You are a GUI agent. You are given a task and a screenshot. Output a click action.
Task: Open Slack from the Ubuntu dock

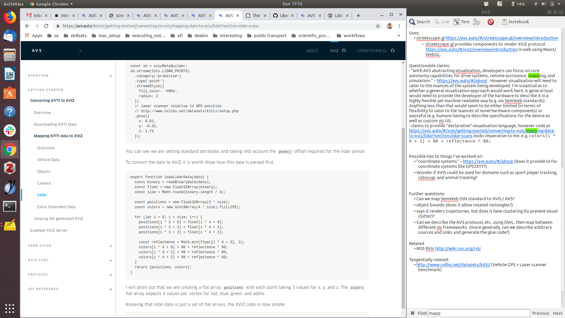click(10, 130)
